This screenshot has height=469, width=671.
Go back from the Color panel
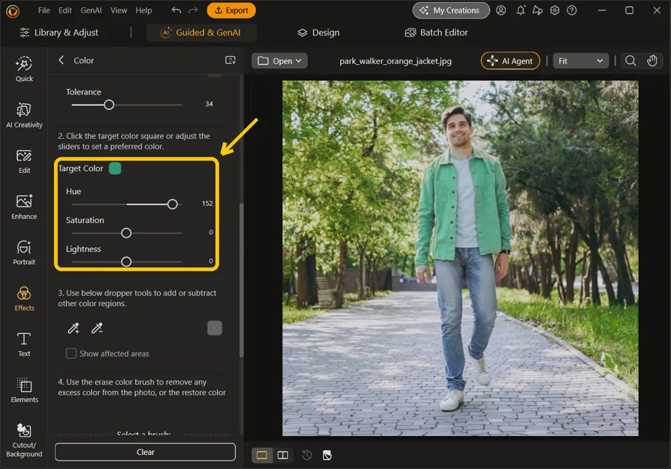coord(61,60)
